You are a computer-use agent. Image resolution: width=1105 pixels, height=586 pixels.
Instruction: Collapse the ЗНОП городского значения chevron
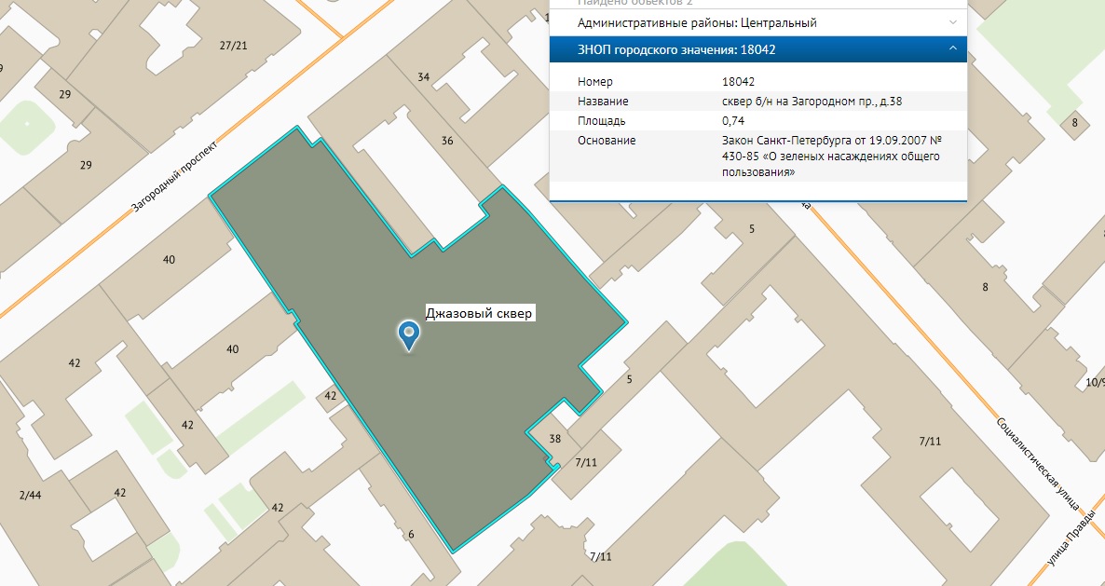(x=952, y=49)
